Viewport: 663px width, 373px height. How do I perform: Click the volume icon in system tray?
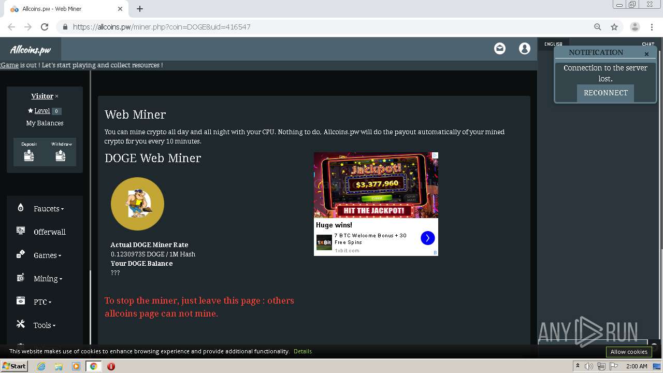tap(589, 366)
